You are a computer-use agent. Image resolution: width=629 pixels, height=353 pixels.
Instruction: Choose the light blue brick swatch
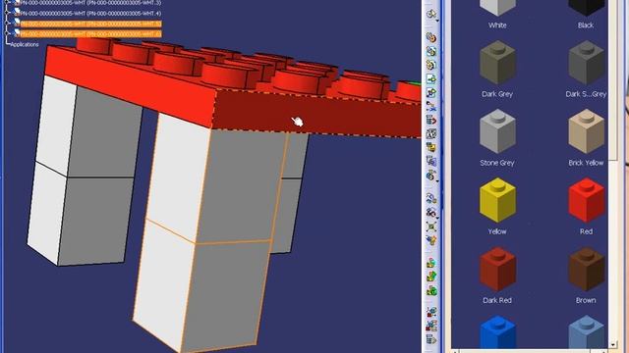click(586, 332)
